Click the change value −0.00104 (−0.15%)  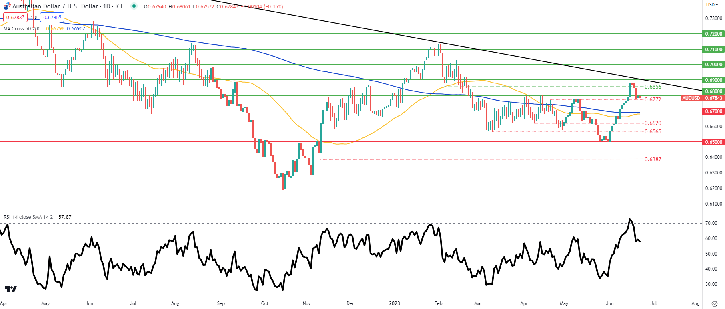point(262,7)
